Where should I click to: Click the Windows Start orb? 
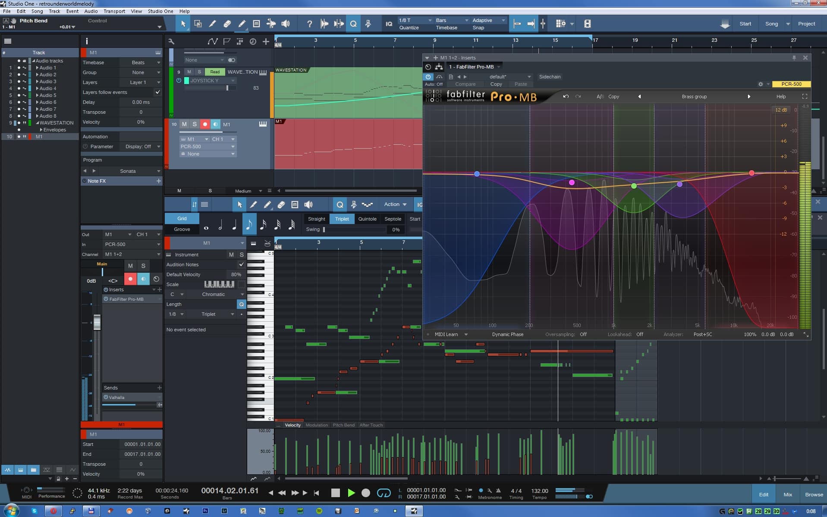click(x=11, y=511)
